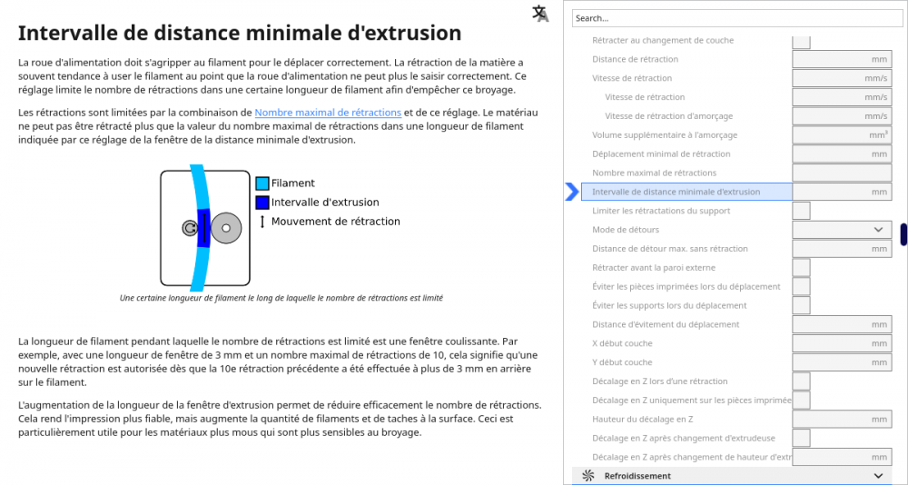Click the Nombre maximal de rétractions field

842,173
